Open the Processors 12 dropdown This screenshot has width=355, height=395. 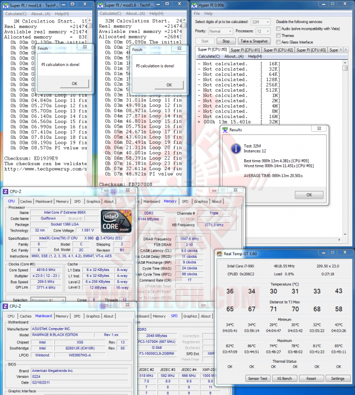(x=263, y=31)
